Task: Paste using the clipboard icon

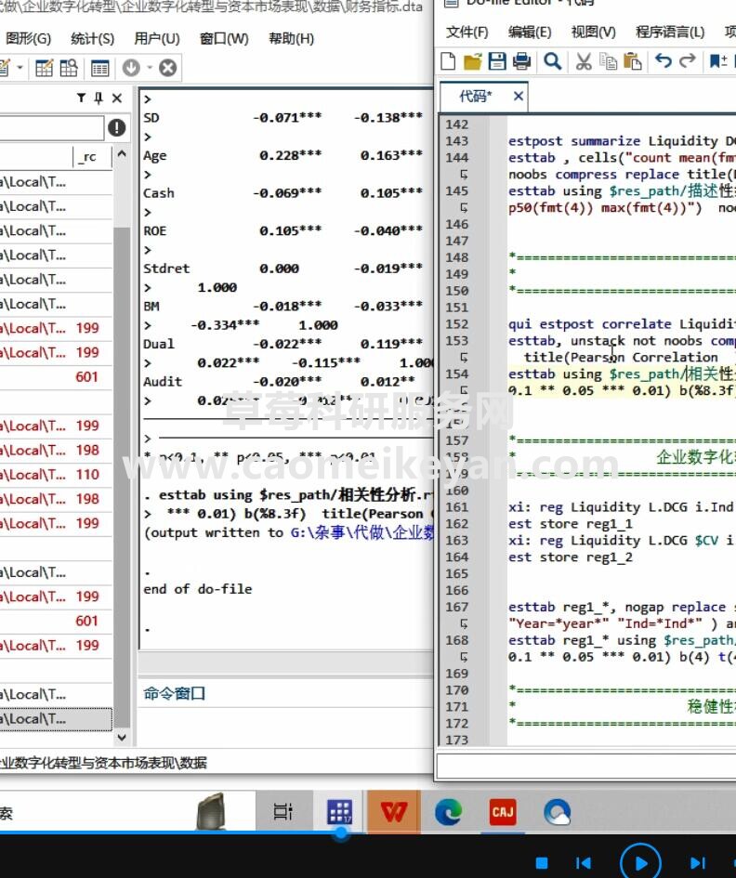Action: [x=632, y=61]
